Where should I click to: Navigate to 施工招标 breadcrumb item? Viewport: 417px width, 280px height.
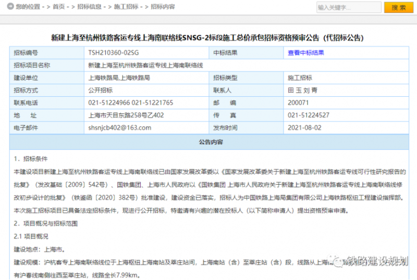[126, 7]
